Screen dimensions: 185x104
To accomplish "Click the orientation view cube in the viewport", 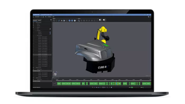I will (x=55, y=74).
